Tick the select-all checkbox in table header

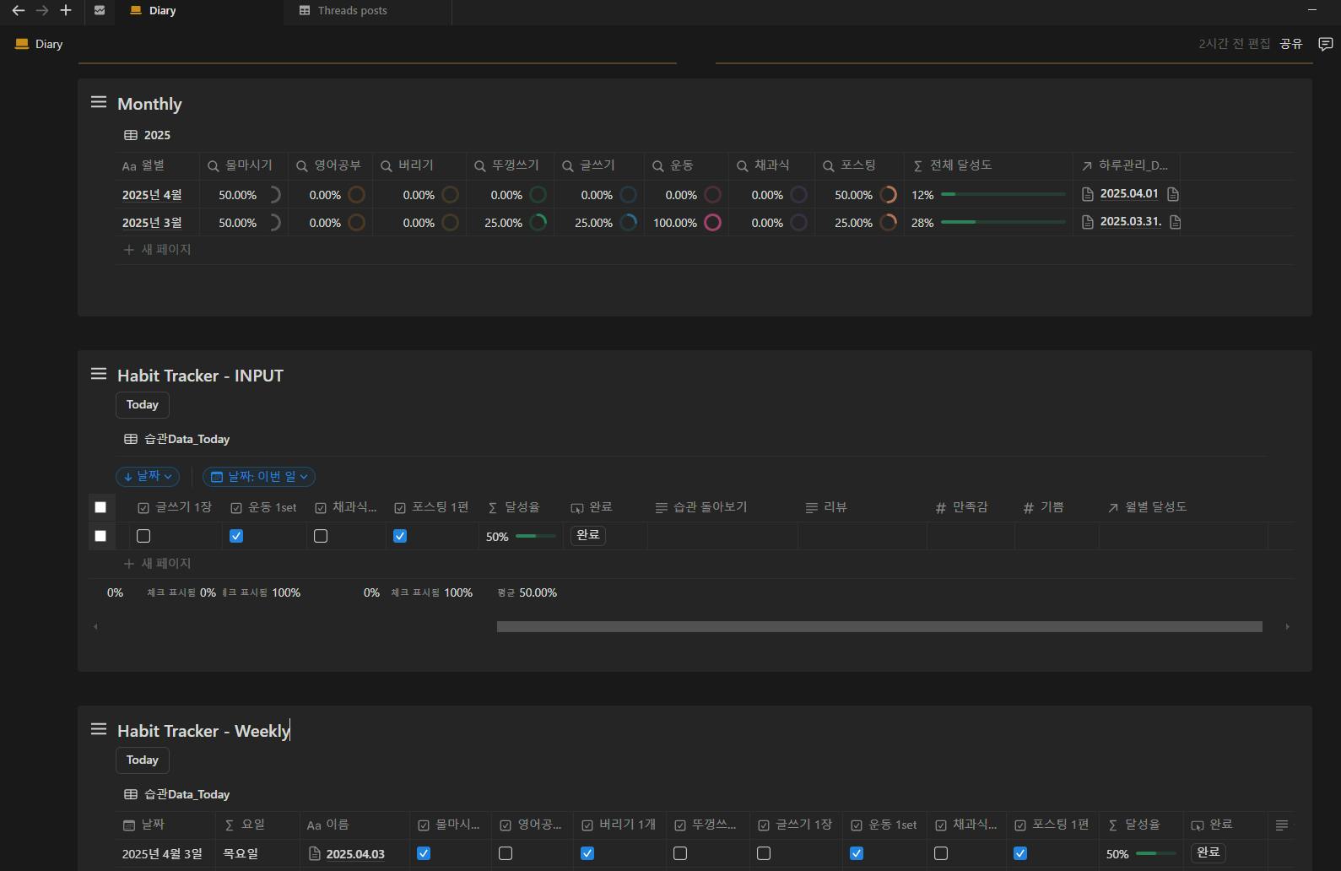pyautogui.click(x=100, y=507)
